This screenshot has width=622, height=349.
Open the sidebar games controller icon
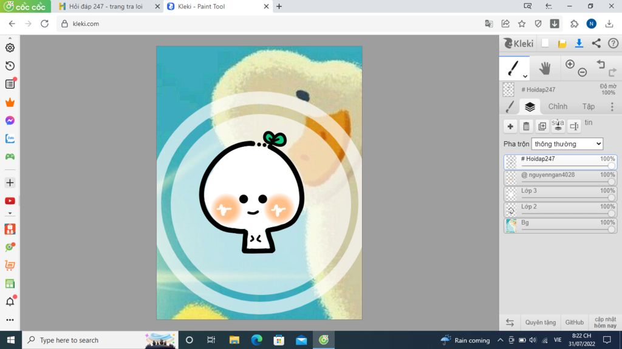tap(10, 157)
